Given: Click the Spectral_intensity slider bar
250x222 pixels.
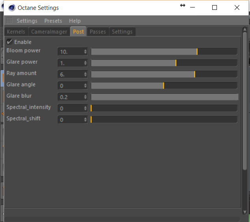Looking at the screenshot, I should click(164, 108).
